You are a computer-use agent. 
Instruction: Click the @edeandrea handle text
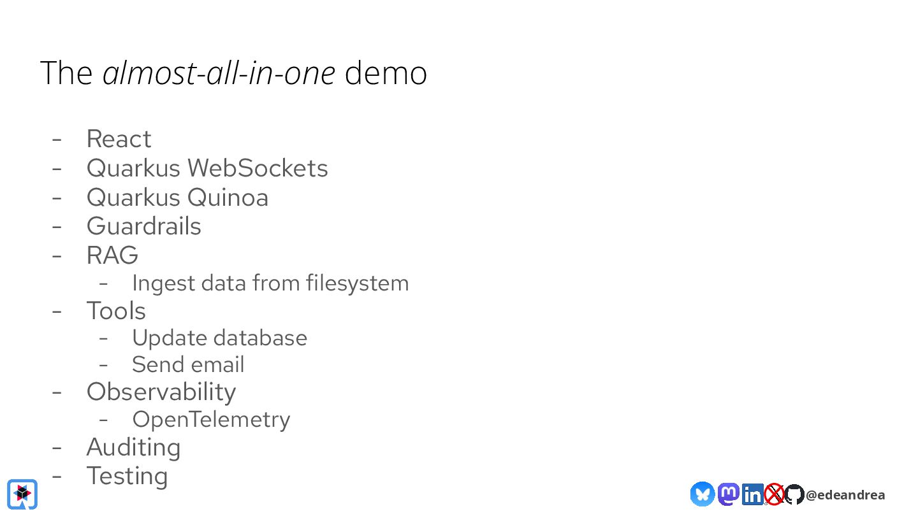point(845,495)
